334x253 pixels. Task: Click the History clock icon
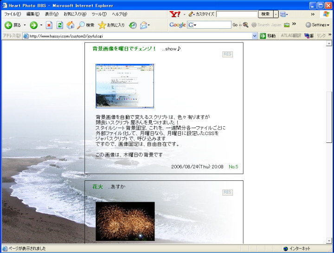point(133,25)
